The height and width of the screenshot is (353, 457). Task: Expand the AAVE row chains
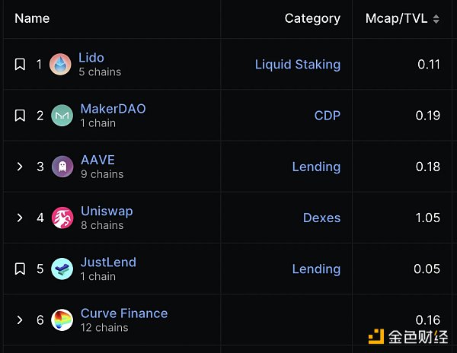pyautogui.click(x=21, y=167)
